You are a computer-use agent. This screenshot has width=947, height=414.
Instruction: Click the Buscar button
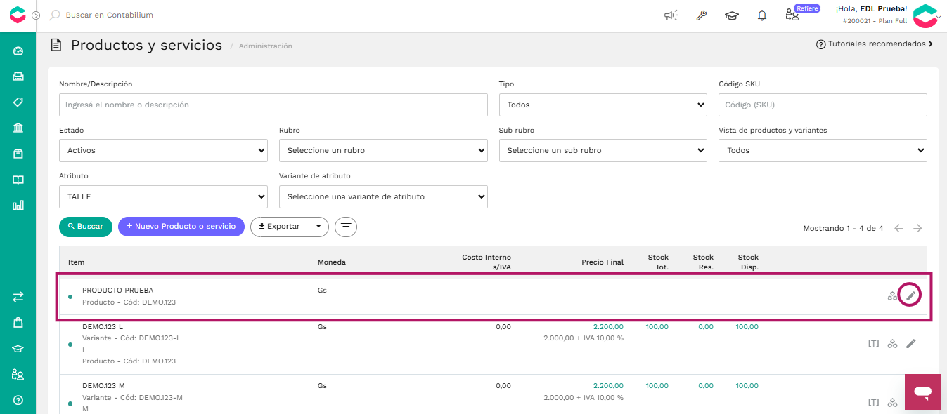pos(86,227)
